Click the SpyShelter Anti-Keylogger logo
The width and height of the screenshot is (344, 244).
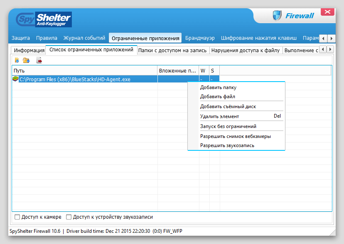pos(44,19)
